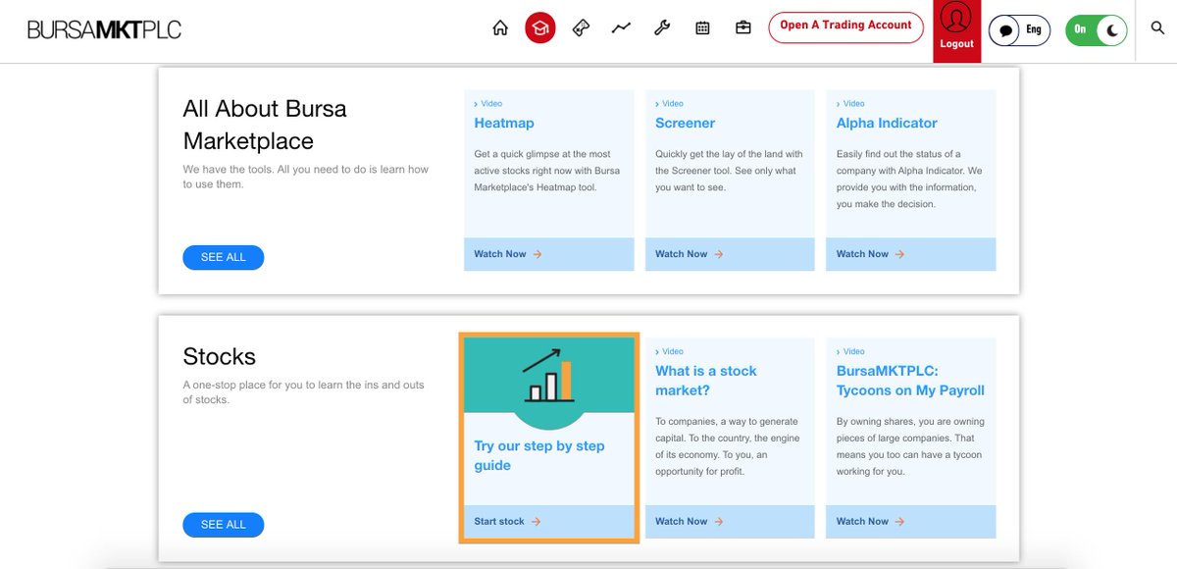
Task: Open the wrench tools icon
Action: point(662,28)
